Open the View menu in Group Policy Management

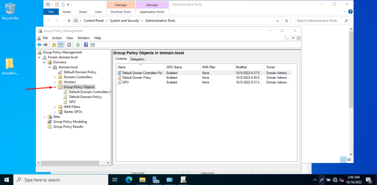70,38
